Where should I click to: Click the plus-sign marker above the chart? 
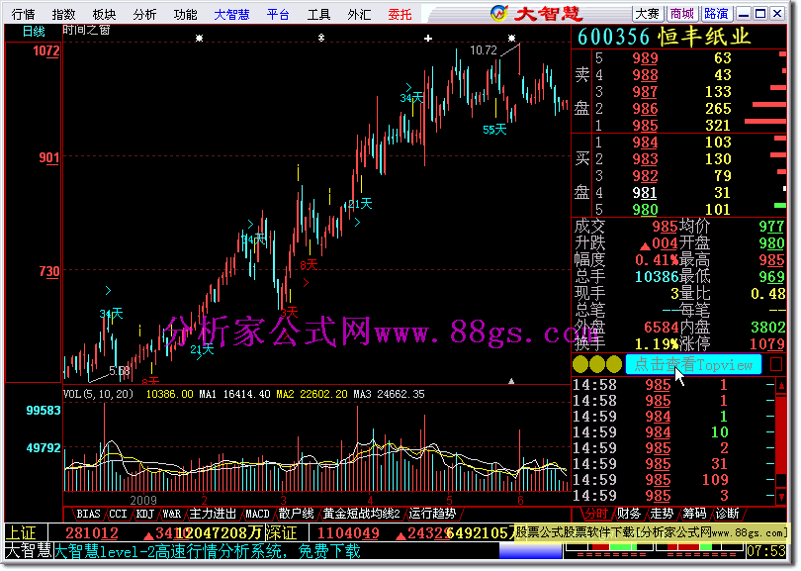click(428, 39)
